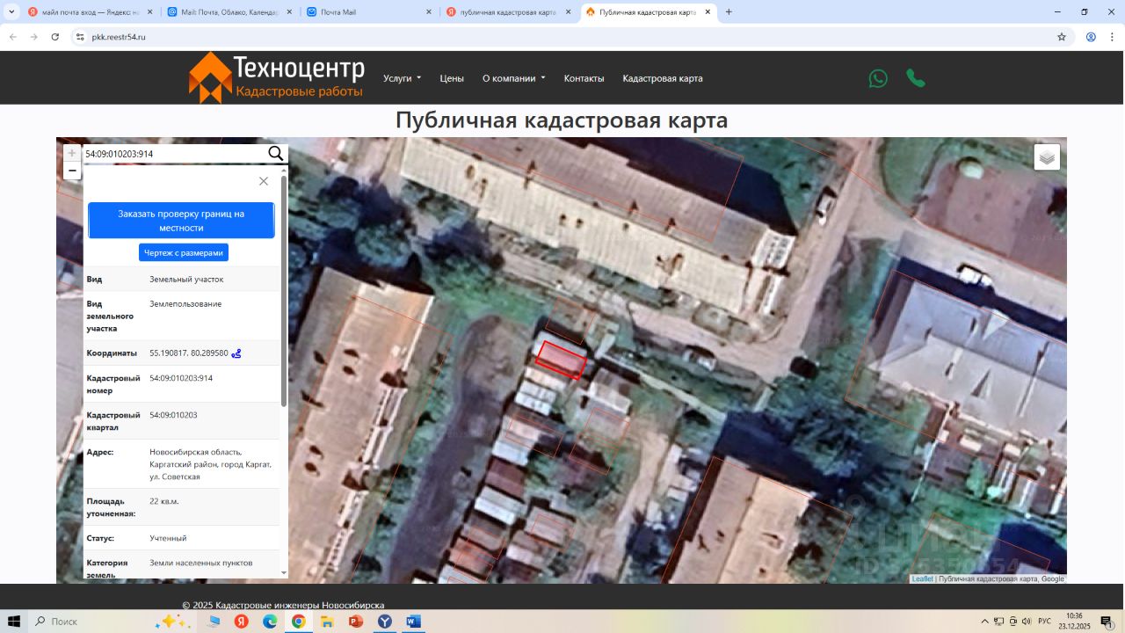
Task: Switch to 'Почта Mail' tab
Action: (369, 12)
